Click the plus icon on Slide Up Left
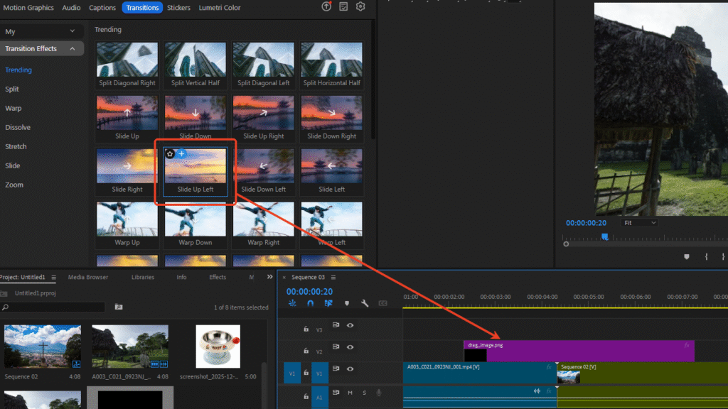728x409 pixels. tap(181, 153)
